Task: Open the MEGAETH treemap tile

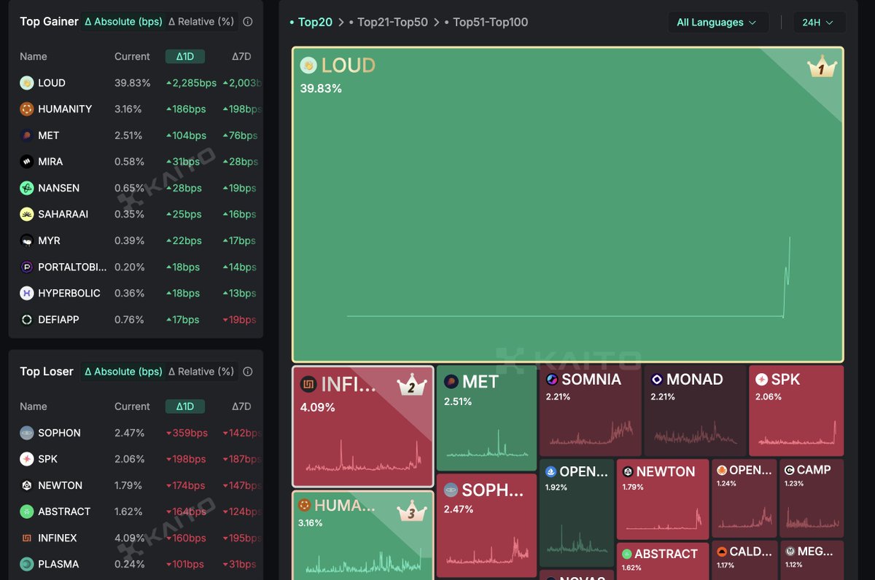Action: (x=812, y=560)
